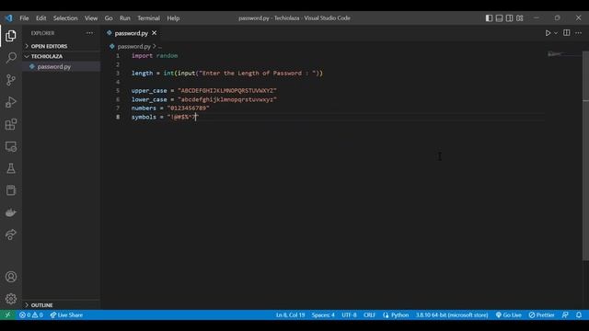Expand the Open Editors section
Image resolution: width=589 pixels, height=331 pixels.
pyautogui.click(x=62, y=46)
